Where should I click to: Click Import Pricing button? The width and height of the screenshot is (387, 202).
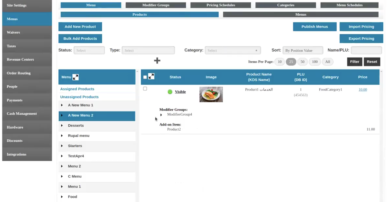[361, 27]
